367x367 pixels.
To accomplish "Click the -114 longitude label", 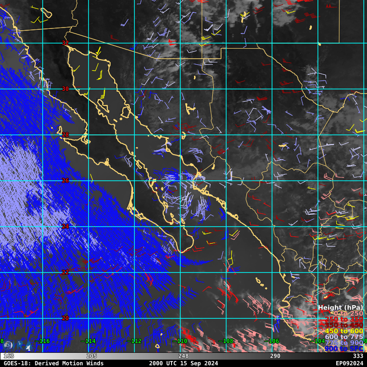I will coord(88,341).
